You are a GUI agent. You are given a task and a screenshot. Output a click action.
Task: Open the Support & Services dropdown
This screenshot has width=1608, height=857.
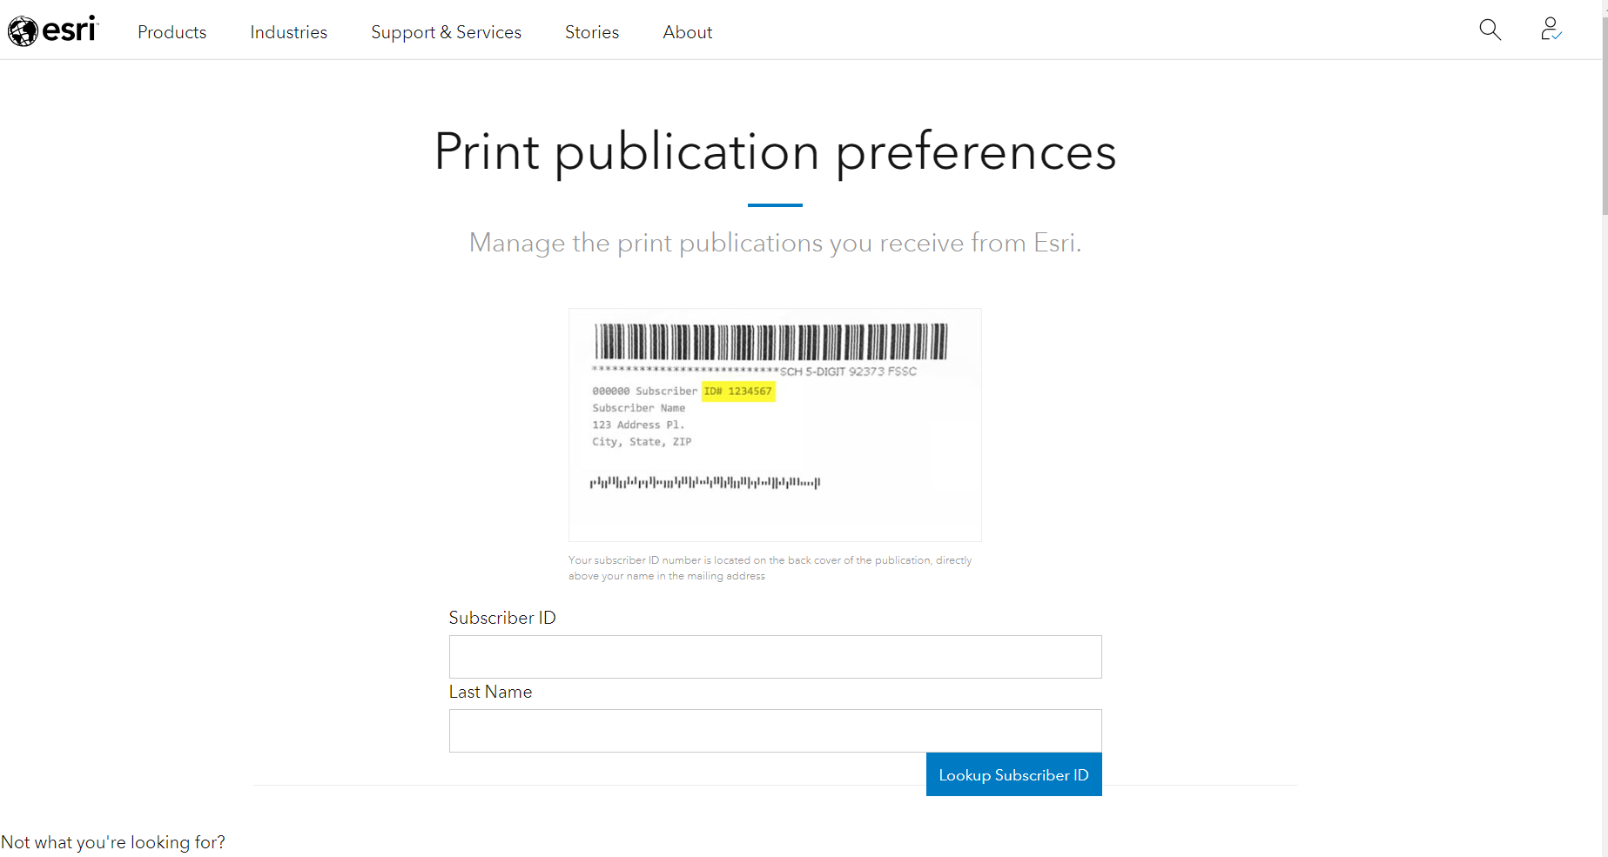(x=446, y=31)
